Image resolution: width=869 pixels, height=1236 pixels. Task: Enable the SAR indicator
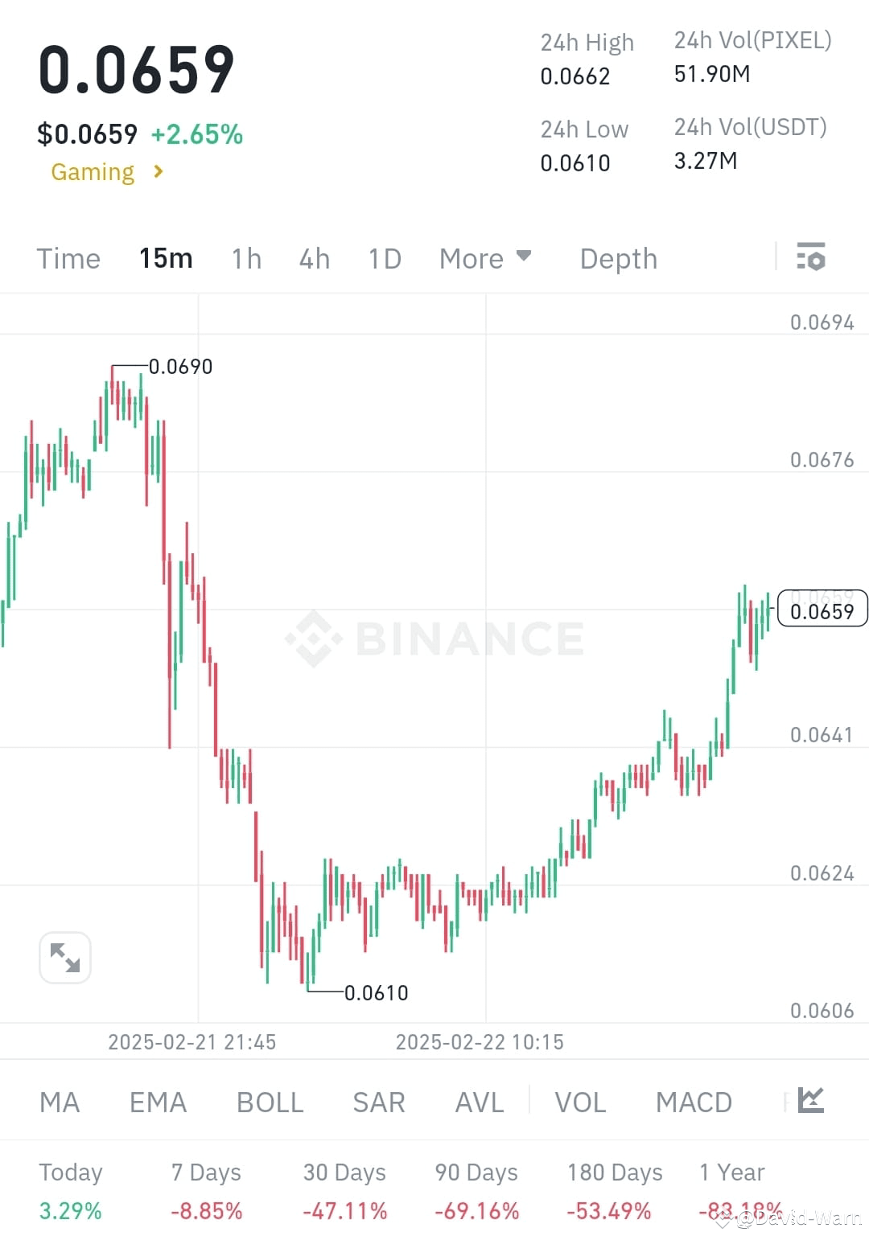click(378, 1103)
